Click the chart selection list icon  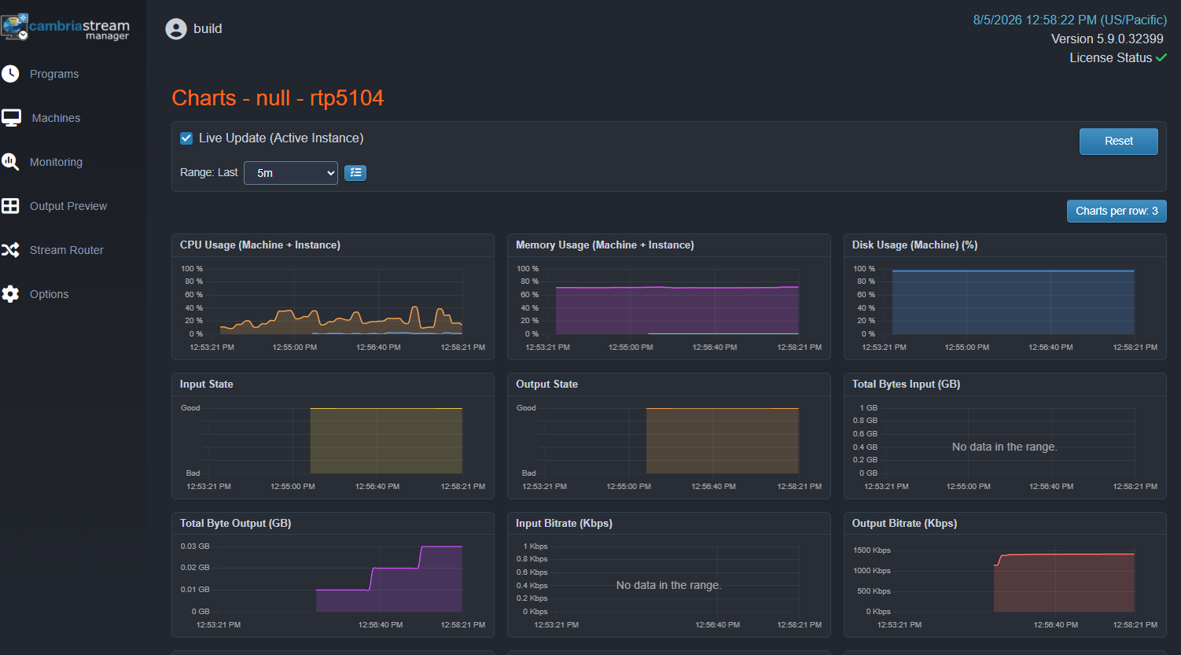coord(355,173)
